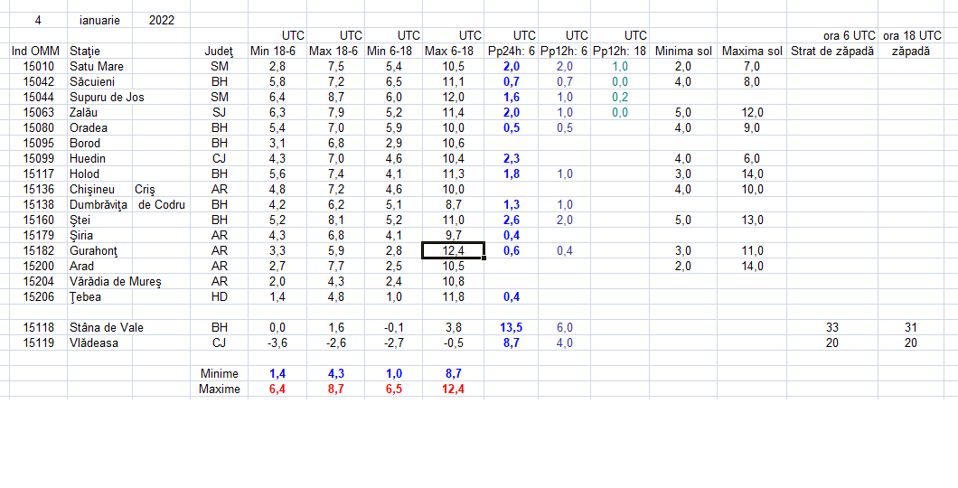Select the Minima sol header
This screenshot has height=488, width=958.
pyautogui.click(x=683, y=52)
